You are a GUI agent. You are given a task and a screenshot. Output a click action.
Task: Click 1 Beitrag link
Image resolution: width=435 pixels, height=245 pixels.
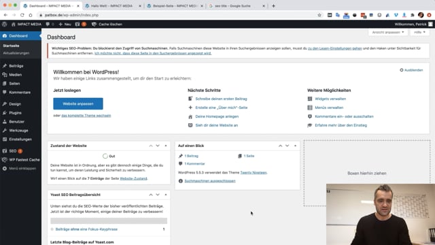point(192,156)
